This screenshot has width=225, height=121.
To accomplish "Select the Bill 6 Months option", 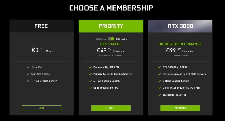I will pyautogui.click(x=121, y=39).
